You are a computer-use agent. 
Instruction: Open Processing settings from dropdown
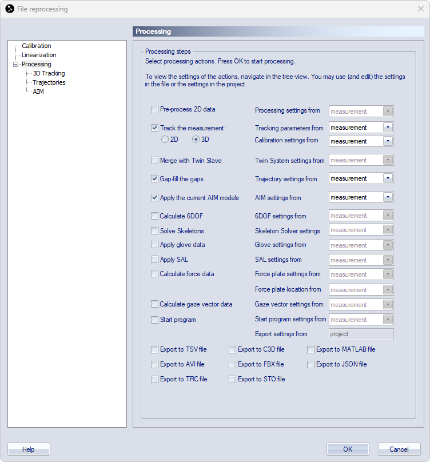(x=361, y=111)
